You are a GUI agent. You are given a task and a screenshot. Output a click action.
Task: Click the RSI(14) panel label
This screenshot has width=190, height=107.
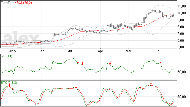point(7,56)
